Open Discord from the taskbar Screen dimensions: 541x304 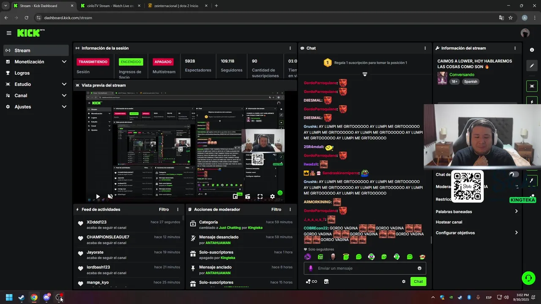click(46, 297)
